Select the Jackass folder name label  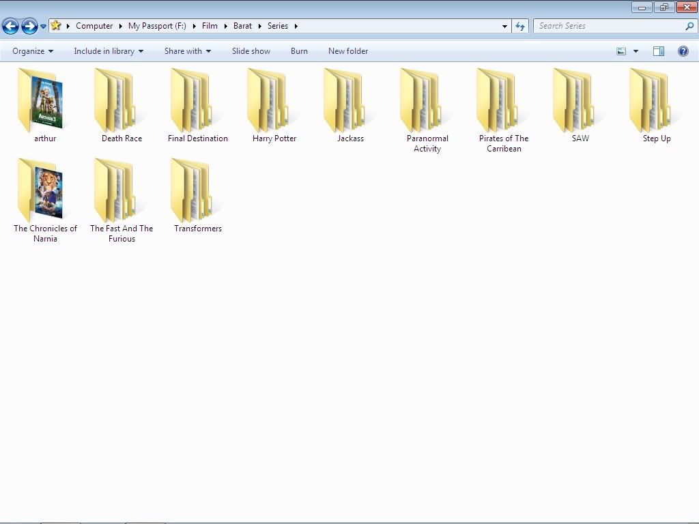(350, 139)
